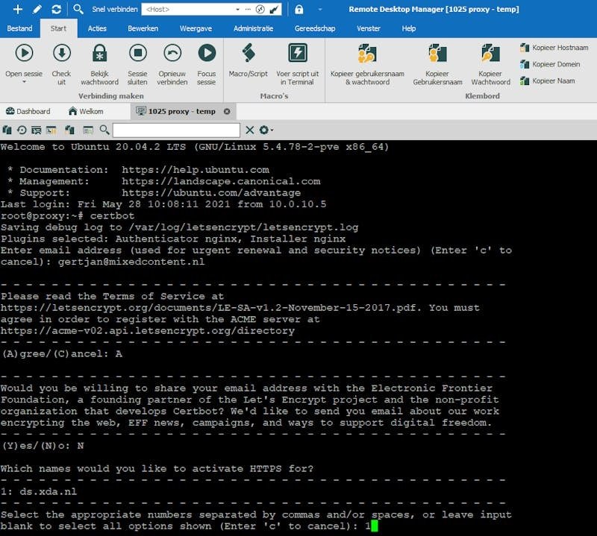Click the padlock icon in the title bar
The width and height of the screenshot is (597, 536).
coord(299,9)
